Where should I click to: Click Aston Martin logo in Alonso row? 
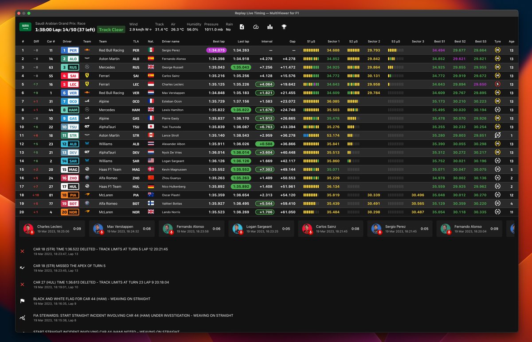87,59
